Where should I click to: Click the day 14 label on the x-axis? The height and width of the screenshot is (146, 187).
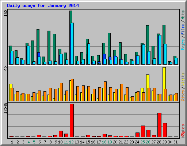(82, 142)
